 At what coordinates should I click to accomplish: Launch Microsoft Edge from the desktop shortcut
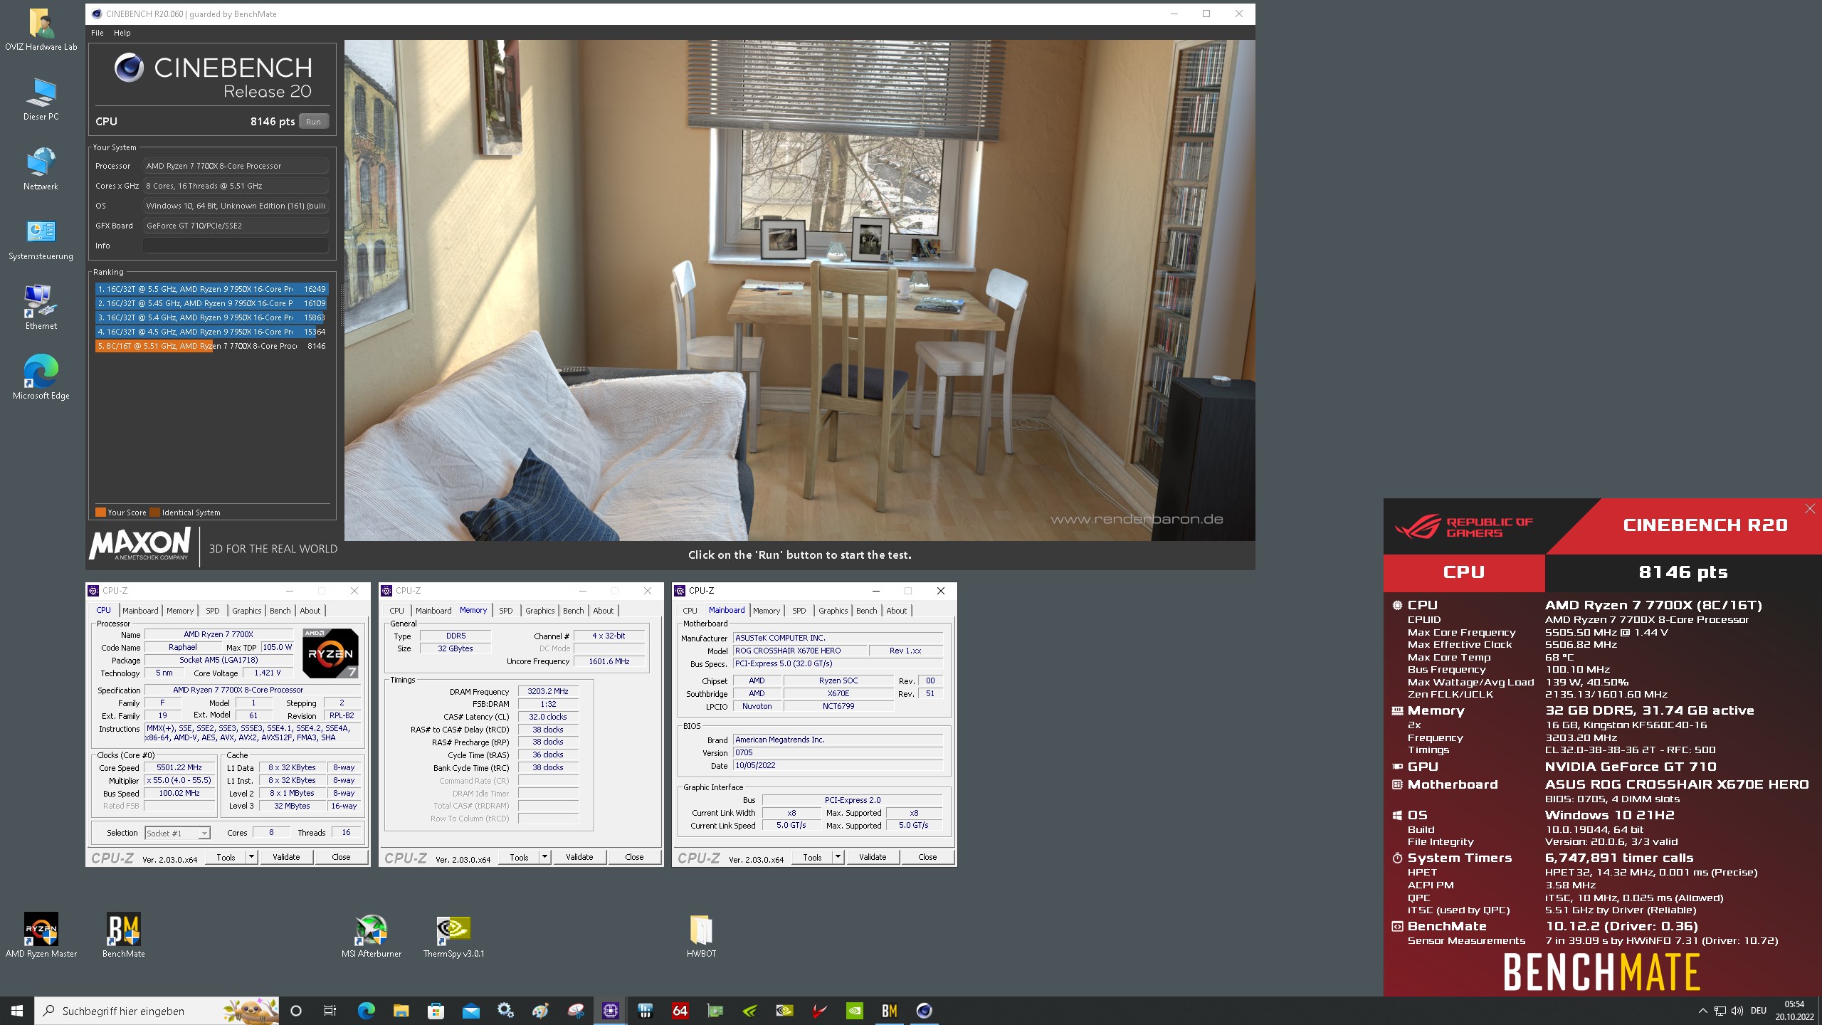(41, 377)
